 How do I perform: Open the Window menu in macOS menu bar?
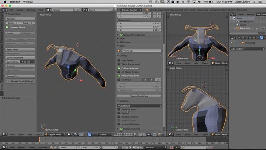click(28, 2)
